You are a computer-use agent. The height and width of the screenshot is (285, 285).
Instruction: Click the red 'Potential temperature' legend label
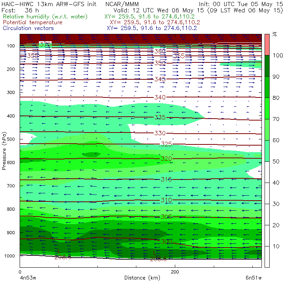click(33, 22)
